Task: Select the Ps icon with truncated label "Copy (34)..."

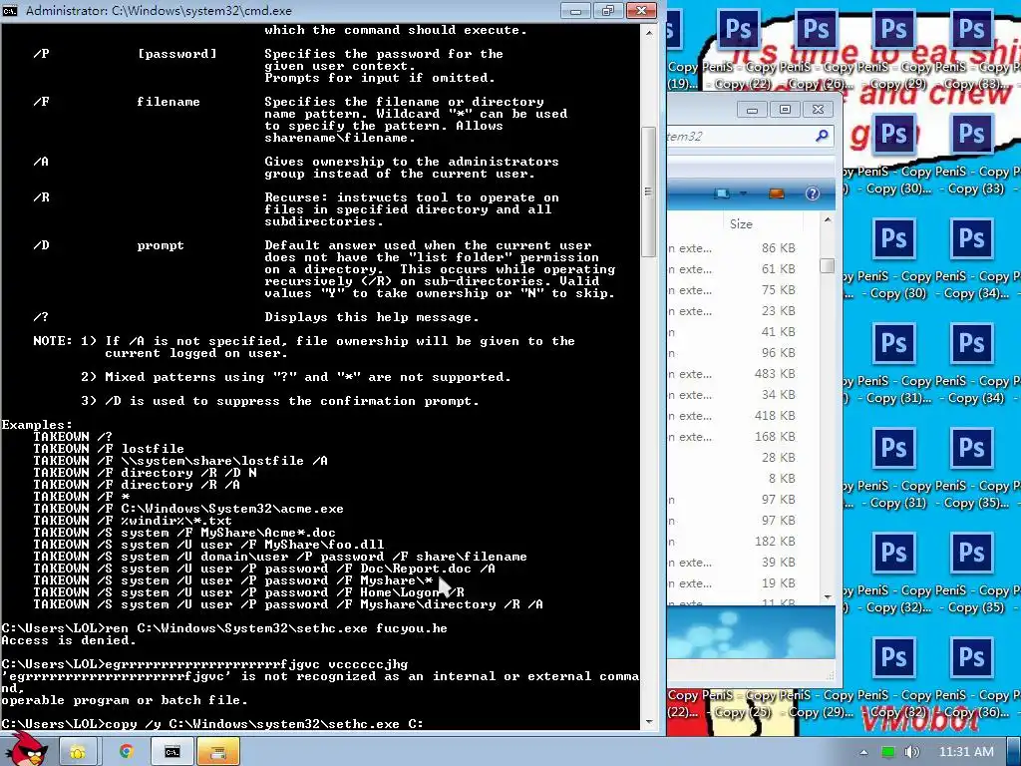Action: coord(971,239)
